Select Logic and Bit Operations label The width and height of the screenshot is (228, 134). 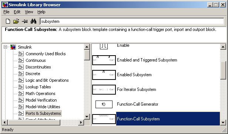tap(47, 80)
